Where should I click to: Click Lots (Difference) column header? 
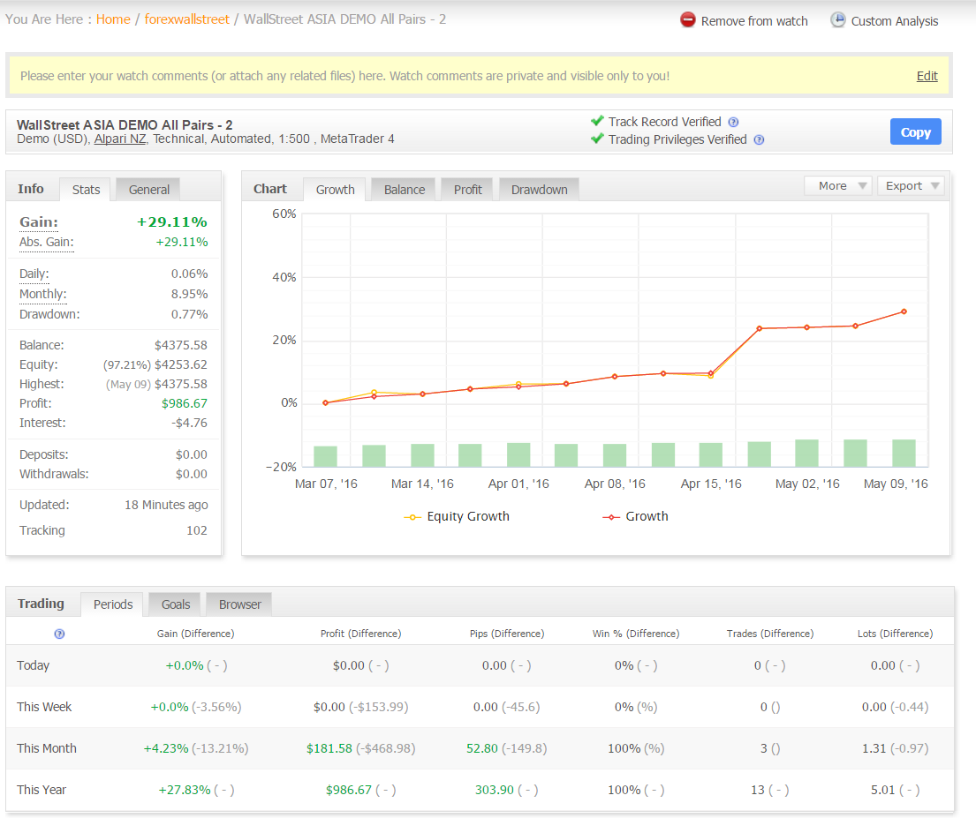(x=895, y=634)
